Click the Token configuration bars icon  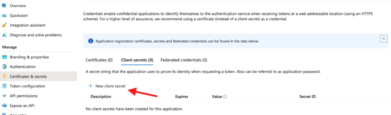[x=4, y=86]
